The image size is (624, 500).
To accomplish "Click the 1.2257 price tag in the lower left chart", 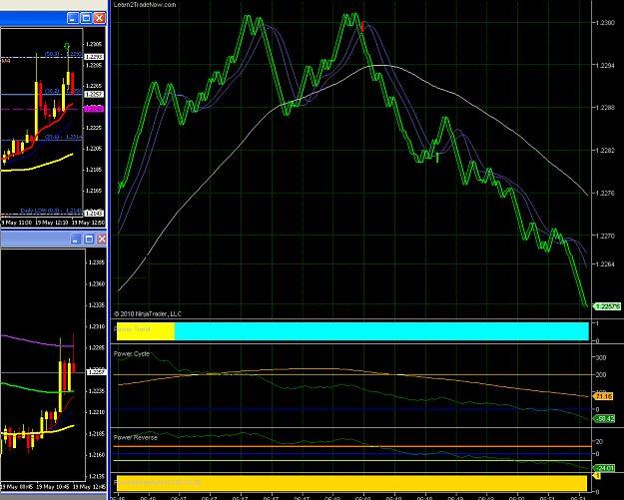I will tap(96, 372).
